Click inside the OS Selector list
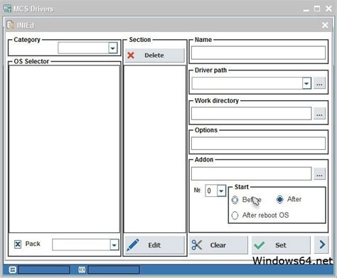Screen dimensions: 337x278 point(65,149)
